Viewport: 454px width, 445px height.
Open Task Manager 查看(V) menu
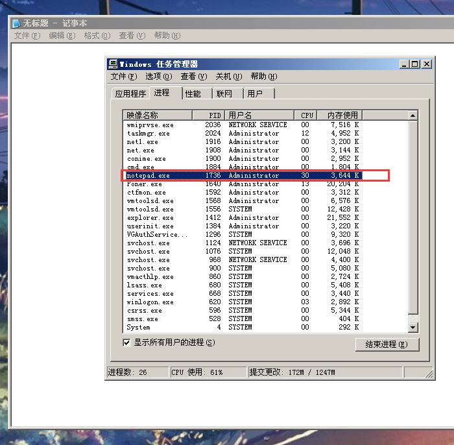(x=194, y=77)
